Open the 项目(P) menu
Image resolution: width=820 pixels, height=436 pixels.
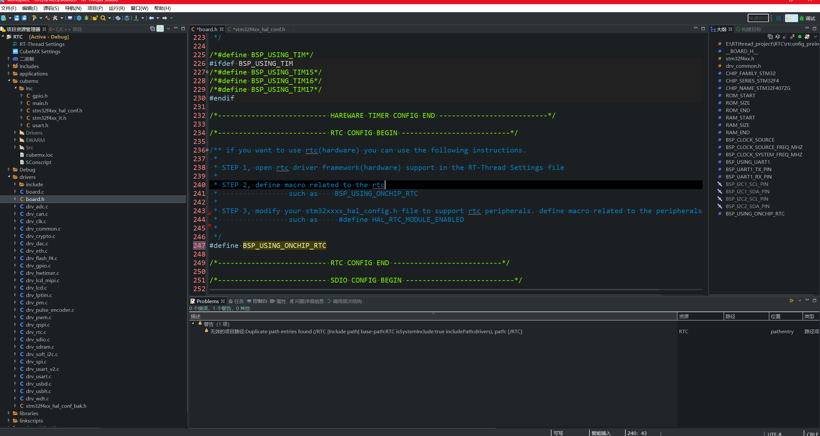[95, 8]
